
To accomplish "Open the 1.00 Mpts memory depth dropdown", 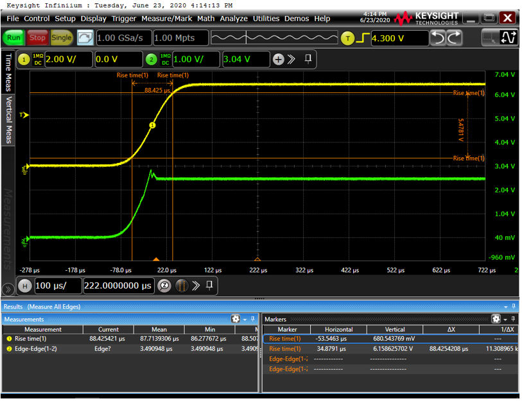I will pyautogui.click(x=181, y=38).
